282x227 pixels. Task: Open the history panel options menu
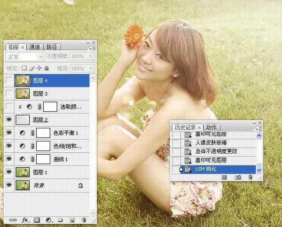(x=259, y=127)
